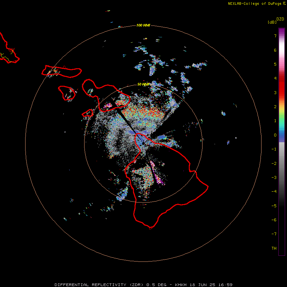Click the 4 value on color scale
The width and height of the screenshot is (287, 287).
tap(275, 78)
